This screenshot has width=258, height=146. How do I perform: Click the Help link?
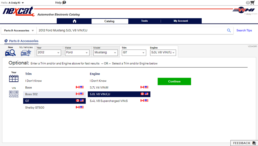(x=58, y=3)
